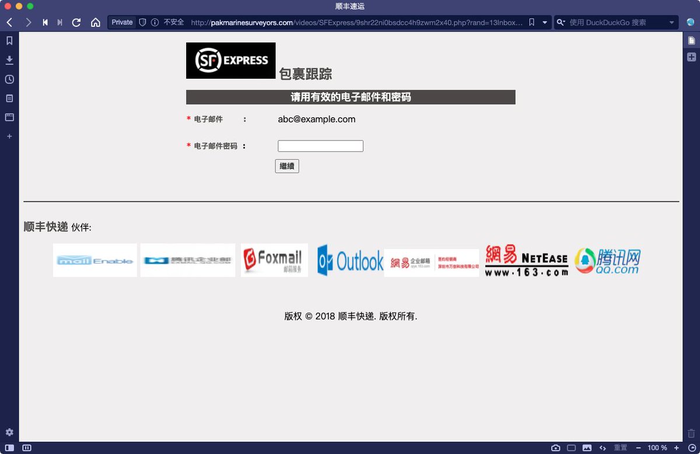Click the Foxmail partner logo
This screenshot has width=700, height=454.
tap(274, 261)
